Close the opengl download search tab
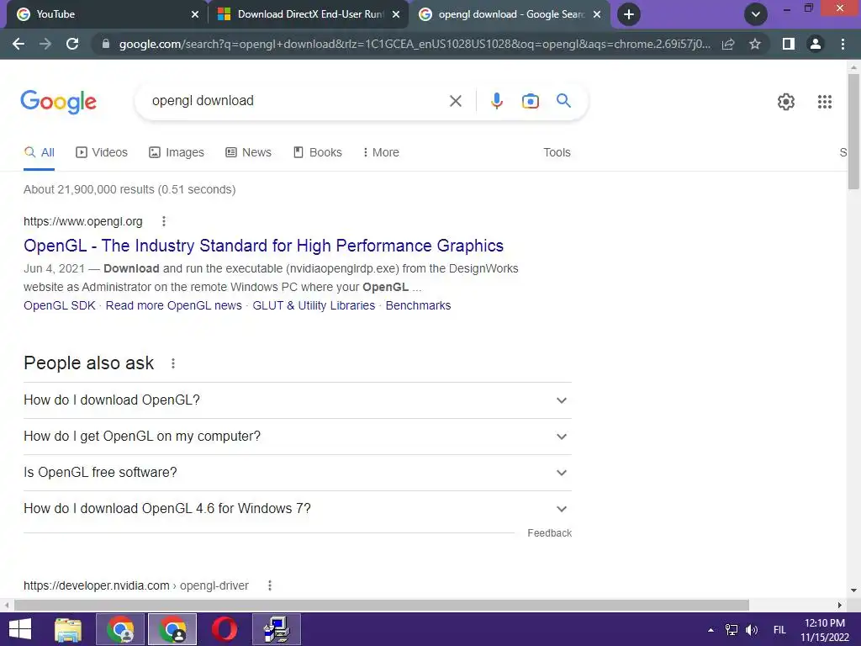The width and height of the screenshot is (861, 646). (x=597, y=14)
